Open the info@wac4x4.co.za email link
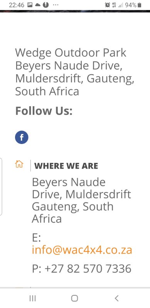150x308 pixels. tap(82, 250)
